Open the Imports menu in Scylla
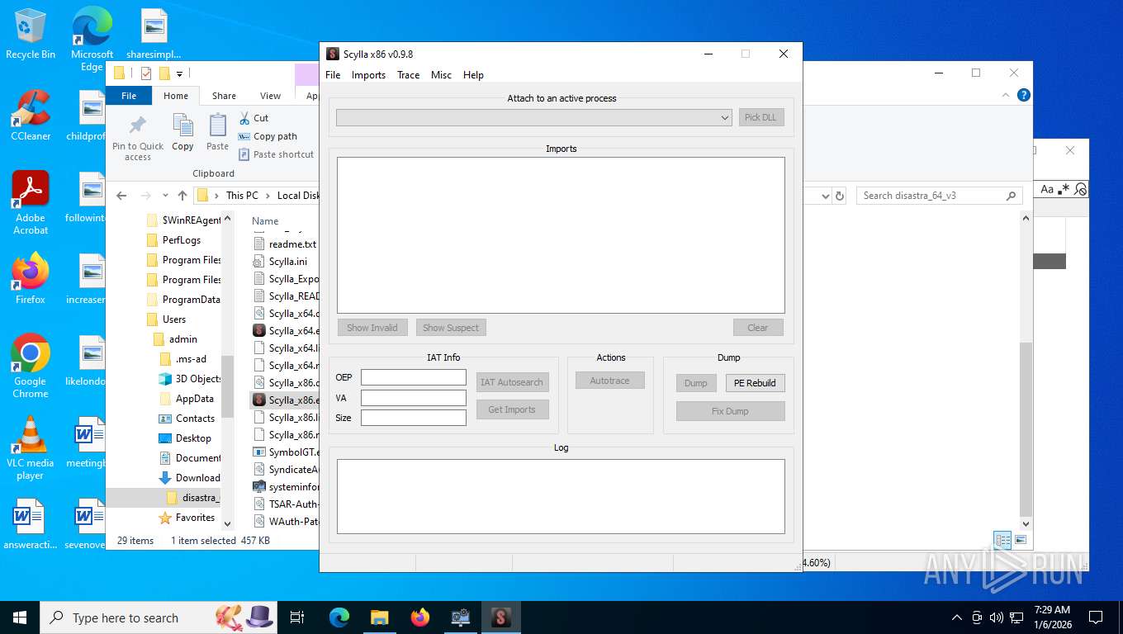This screenshot has height=634, width=1123. [x=368, y=75]
